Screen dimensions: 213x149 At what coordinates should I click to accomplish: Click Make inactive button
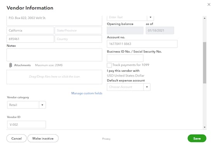pyautogui.click(x=43, y=139)
